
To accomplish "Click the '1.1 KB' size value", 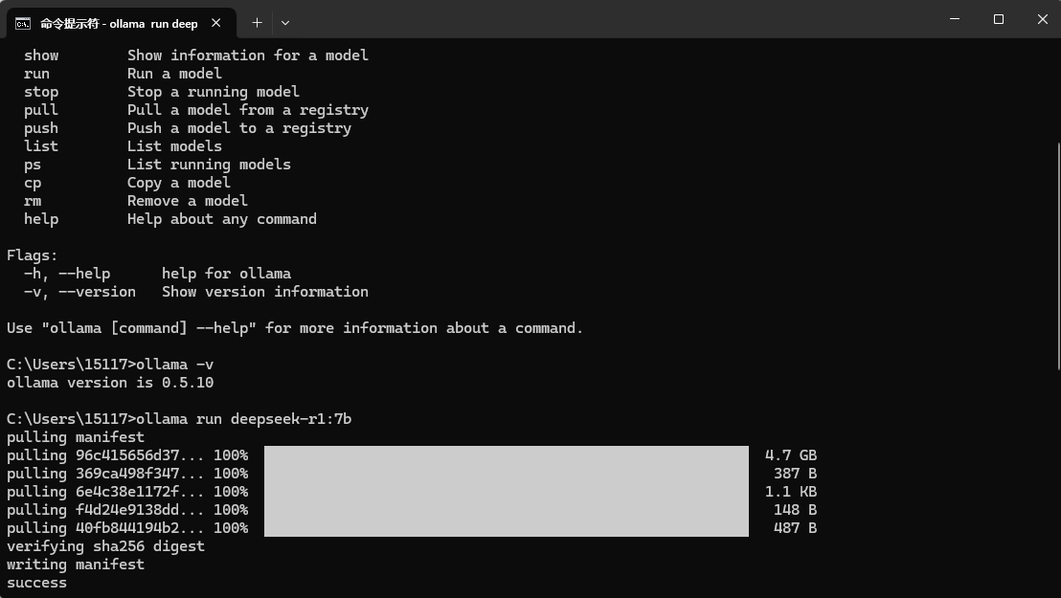I will 791,492.
